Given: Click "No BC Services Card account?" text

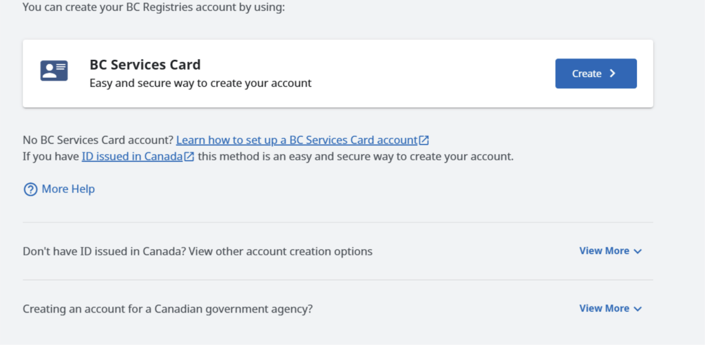Looking at the screenshot, I should point(98,140).
